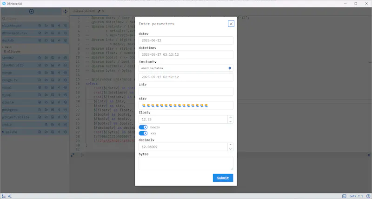Click lightning icon on dbnovaapi.dev row
The height and width of the screenshot is (199, 372).
tap(59, 33)
